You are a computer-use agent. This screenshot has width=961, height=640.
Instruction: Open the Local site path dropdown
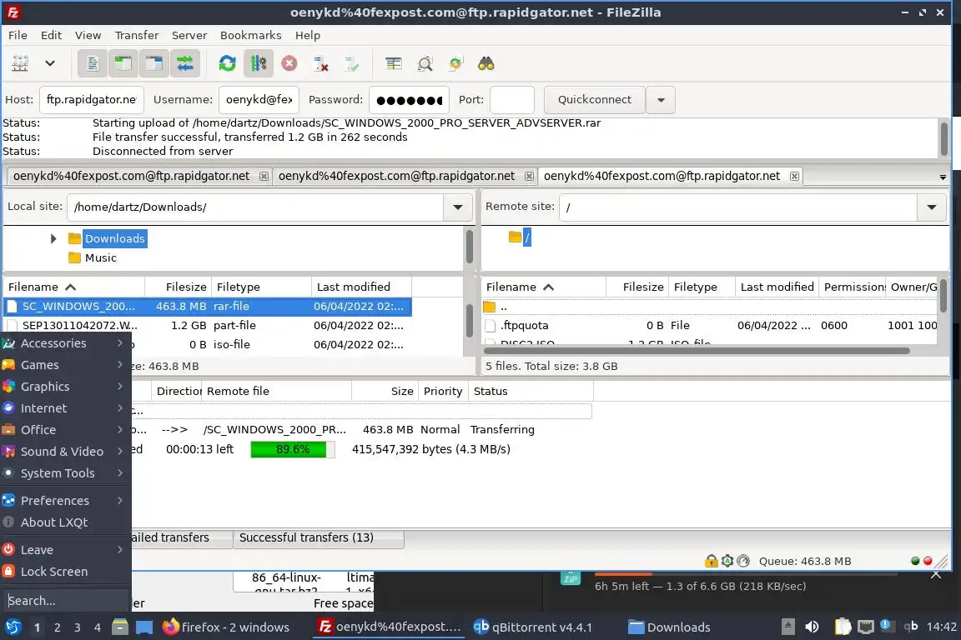point(458,207)
